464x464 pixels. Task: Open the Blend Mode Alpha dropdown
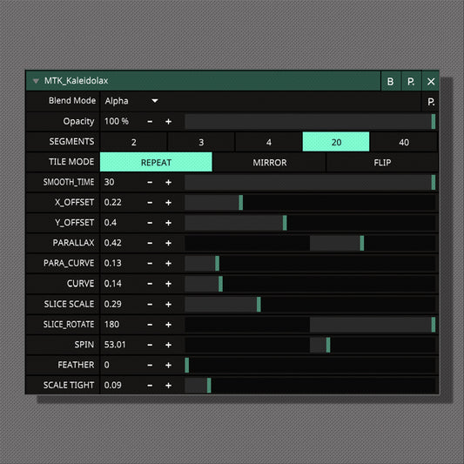[131, 101]
